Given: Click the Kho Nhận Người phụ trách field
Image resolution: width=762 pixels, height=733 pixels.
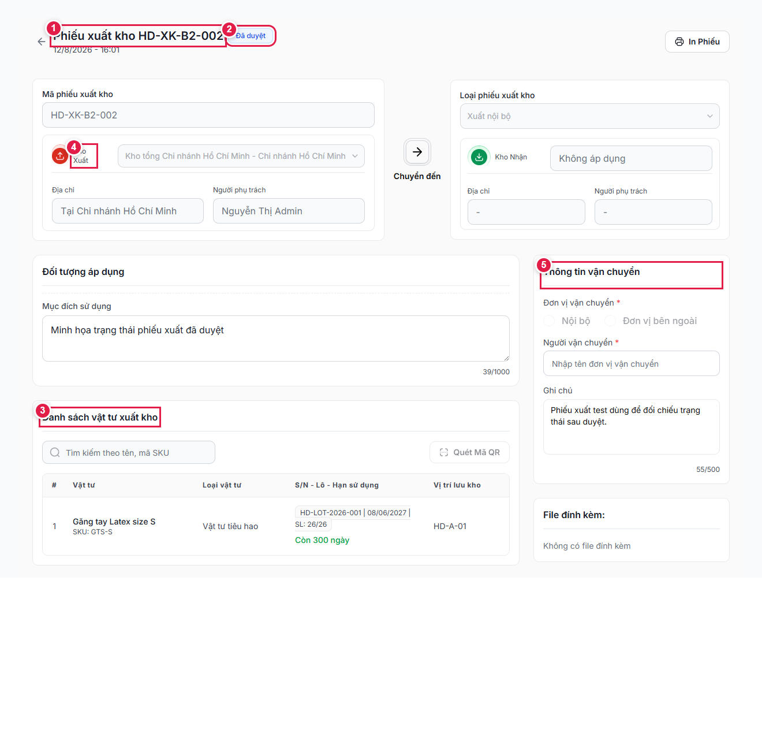Looking at the screenshot, I should pos(653,212).
